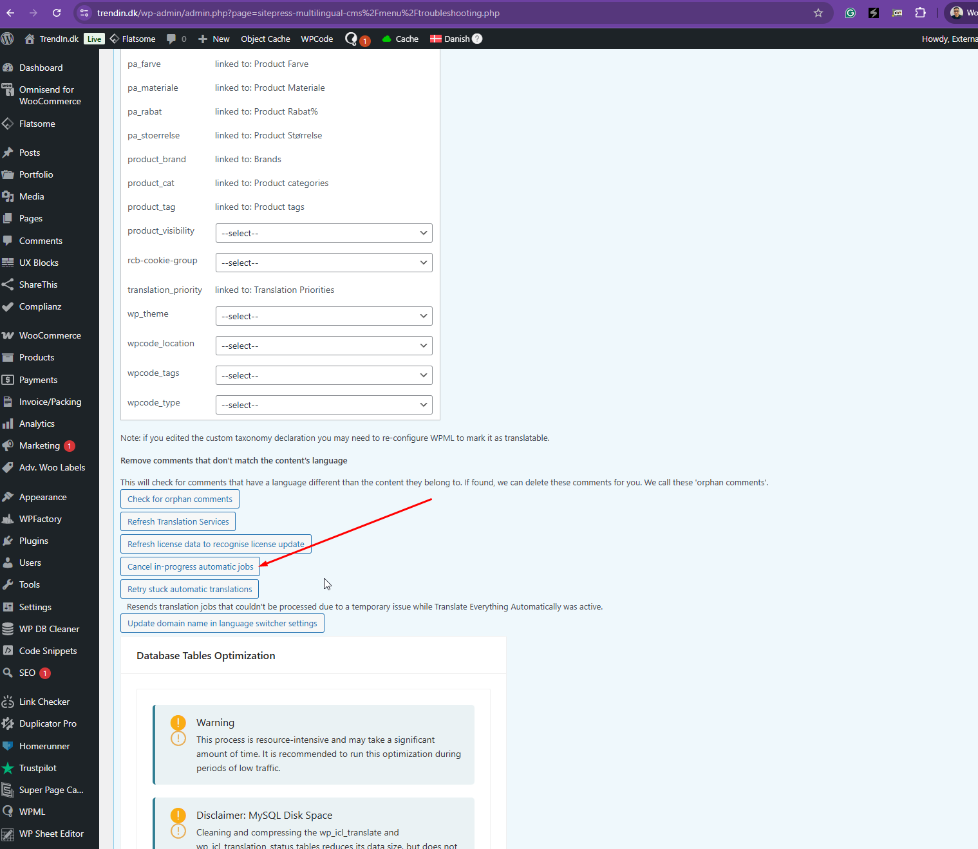Open the wp_theme select dropdown
Screen dimensions: 978x849
coord(323,316)
